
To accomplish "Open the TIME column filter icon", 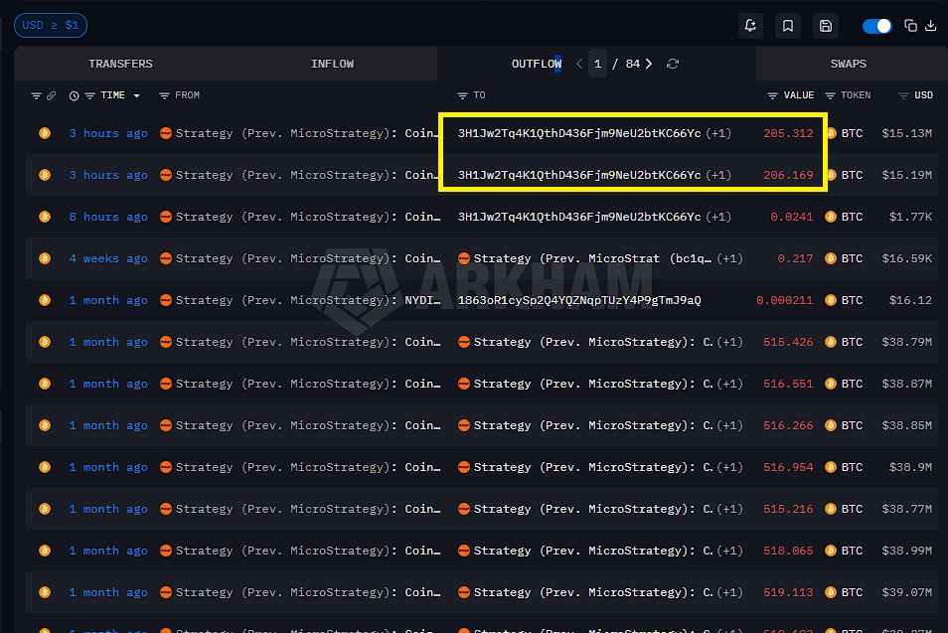I will [90, 95].
